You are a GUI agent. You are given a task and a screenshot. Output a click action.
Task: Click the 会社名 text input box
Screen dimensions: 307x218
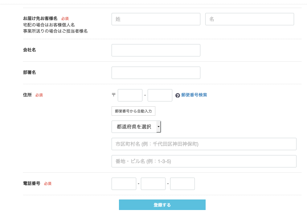(156, 50)
